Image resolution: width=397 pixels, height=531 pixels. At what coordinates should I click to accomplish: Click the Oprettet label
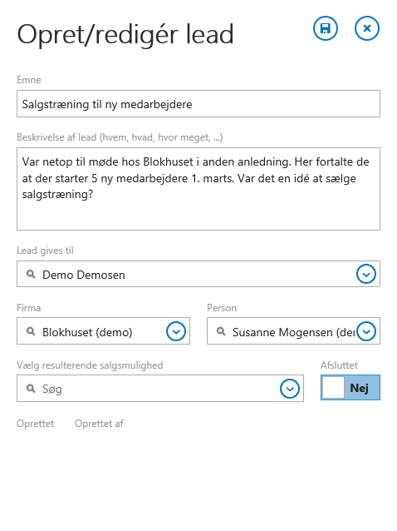36,424
